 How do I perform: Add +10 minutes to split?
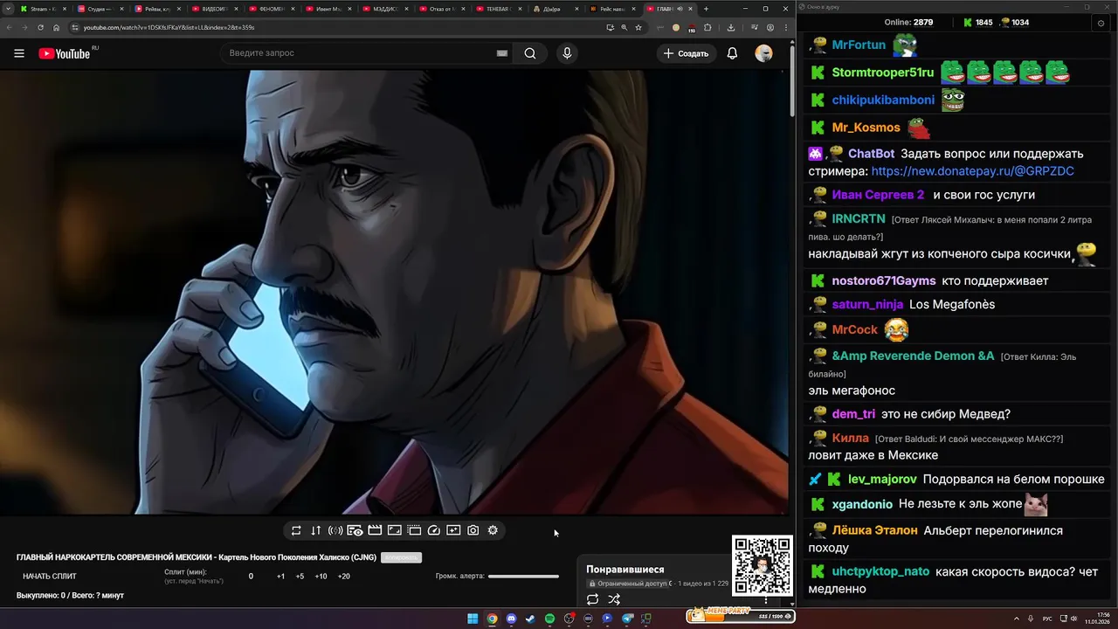[x=321, y=577]
